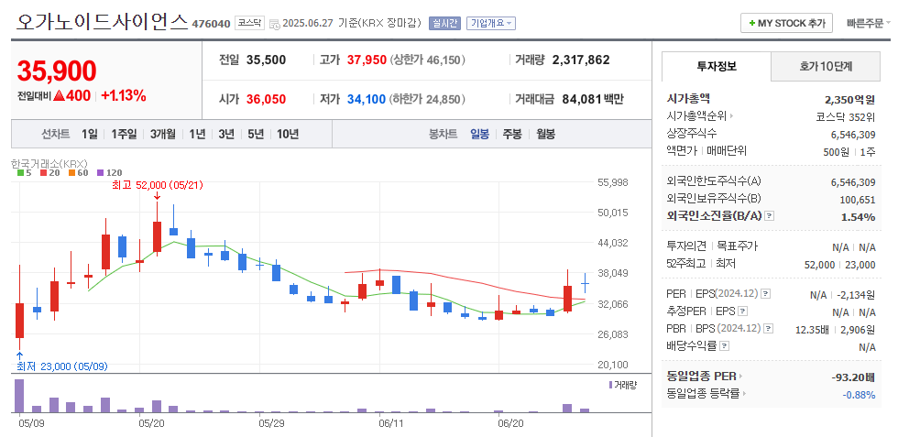Click the arrow icon beside 동일업종 PER
This screenshot has width=909, height=437.
741,377
